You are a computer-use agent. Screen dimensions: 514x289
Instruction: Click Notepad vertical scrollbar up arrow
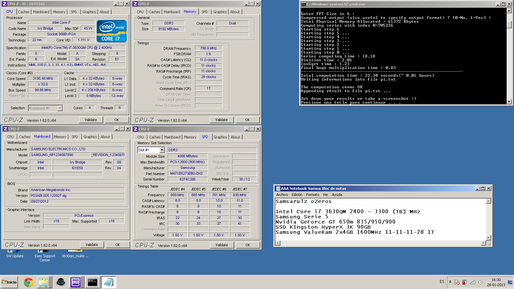tap(489, 201)
